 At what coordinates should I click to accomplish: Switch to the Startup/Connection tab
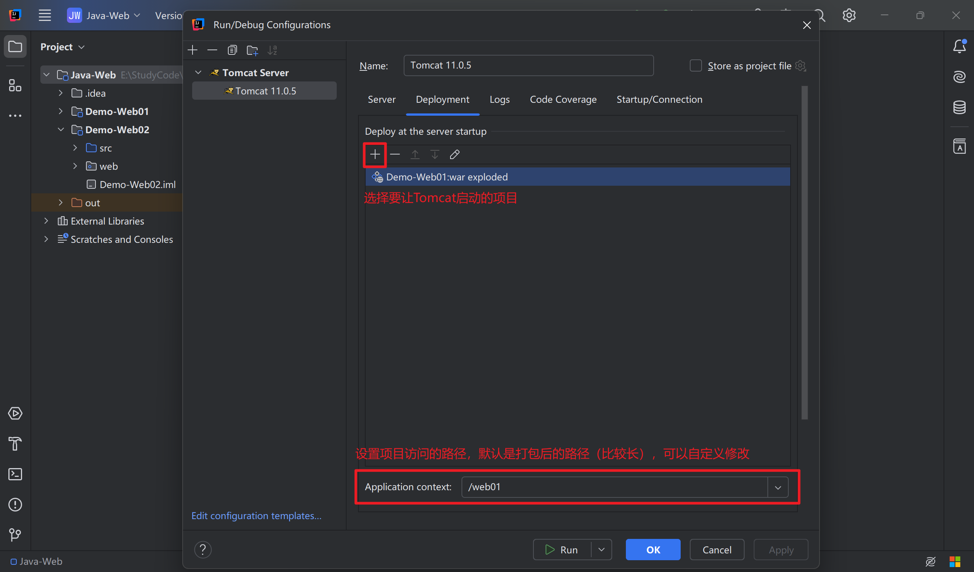tap(659, 99)
